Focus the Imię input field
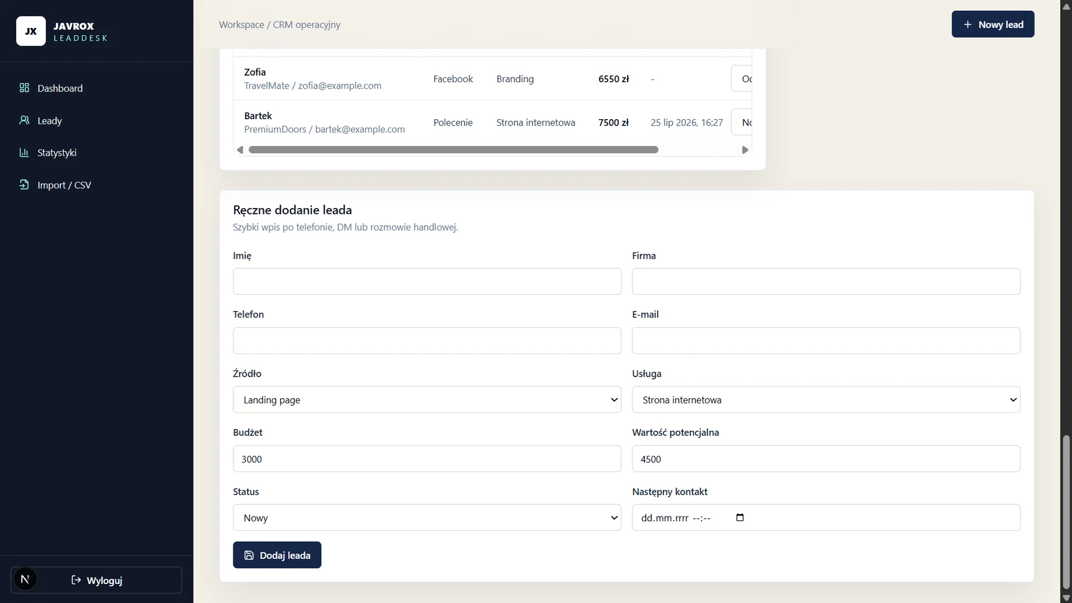This screenshot has height=603, width=1072. (427, 281)
